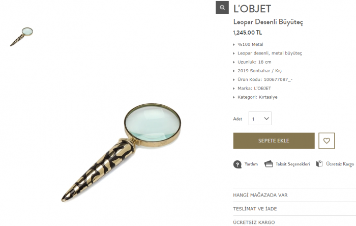Add product to wishlist with heart icon
Viewport: 356px width, 226px height.
[x=327, y=141]
